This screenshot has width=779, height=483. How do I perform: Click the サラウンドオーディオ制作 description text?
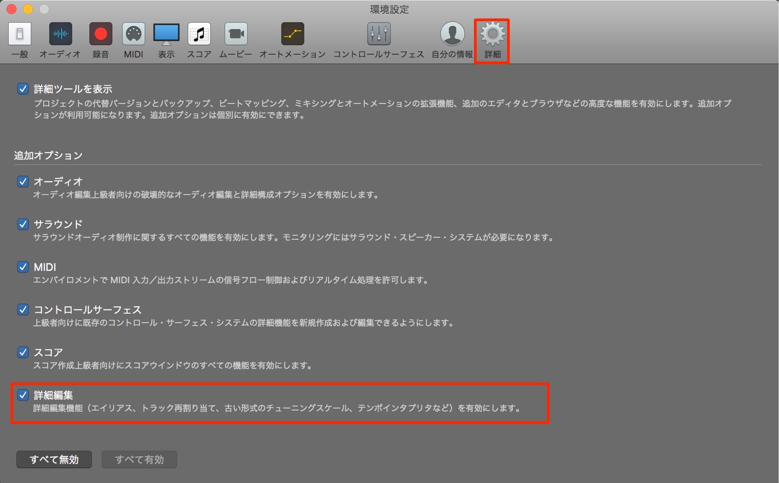pos(294,237)
